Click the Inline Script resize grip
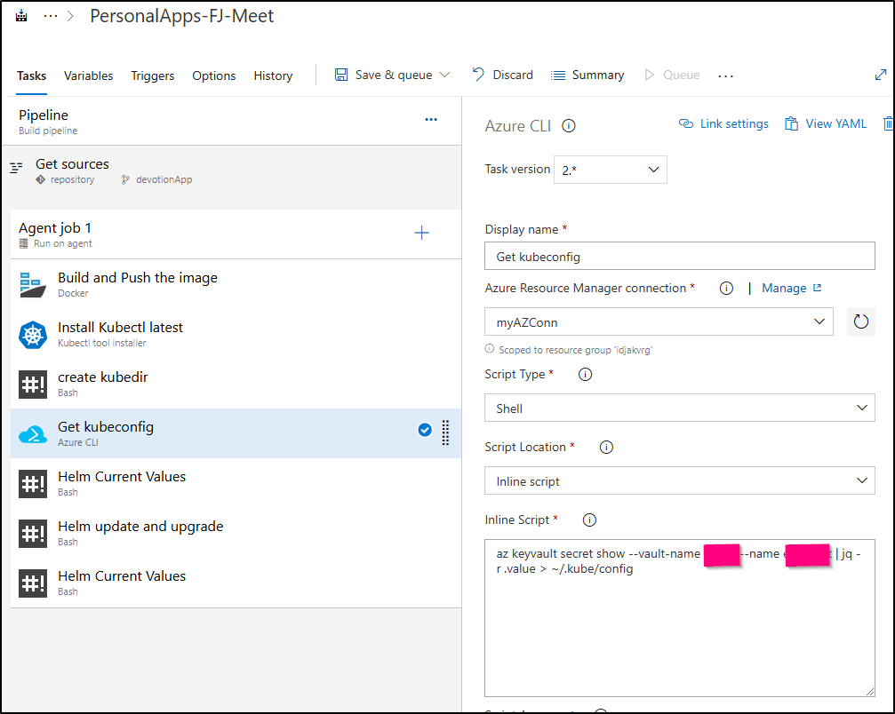Viewport: 895px width, 714px height. 869,691
